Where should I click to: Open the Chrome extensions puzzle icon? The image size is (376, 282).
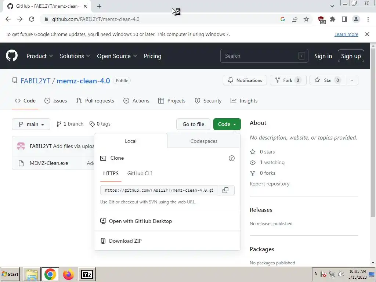pos(333,19)
